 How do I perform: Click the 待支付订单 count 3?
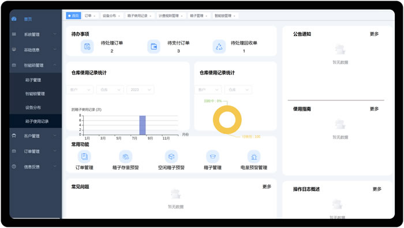click(178, 51)
